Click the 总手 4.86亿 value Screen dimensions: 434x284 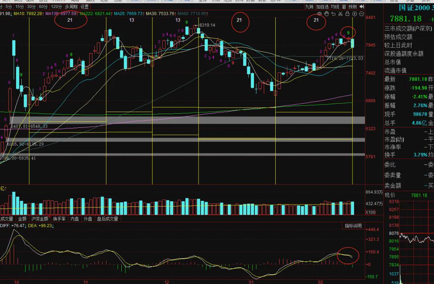(419, 123)
